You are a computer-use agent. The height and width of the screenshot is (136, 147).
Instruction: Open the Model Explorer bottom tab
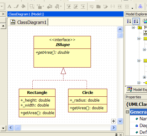click(137, 89)
